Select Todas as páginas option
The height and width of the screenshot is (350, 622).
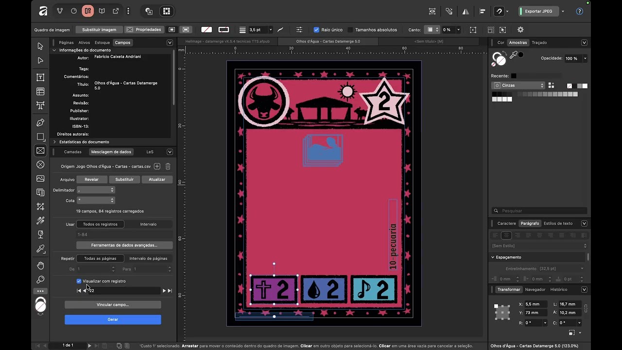pyautogui.click(x=100, y=258)
